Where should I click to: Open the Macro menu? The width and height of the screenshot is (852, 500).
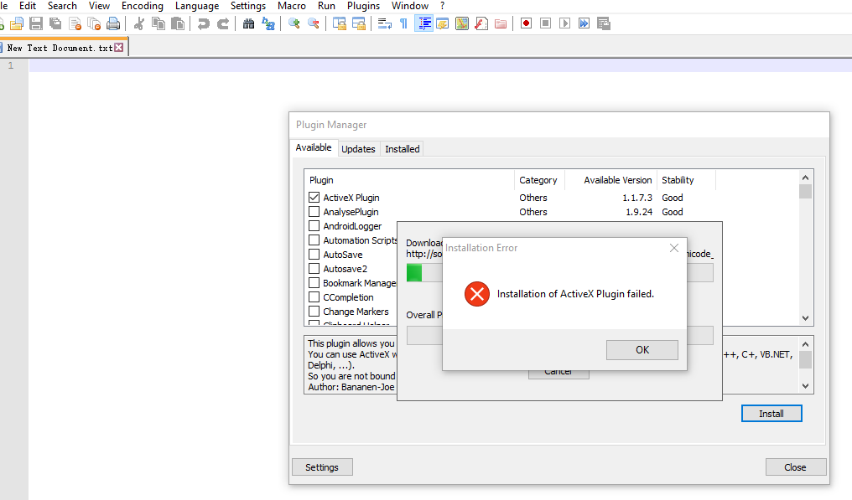tap(292, 6)
